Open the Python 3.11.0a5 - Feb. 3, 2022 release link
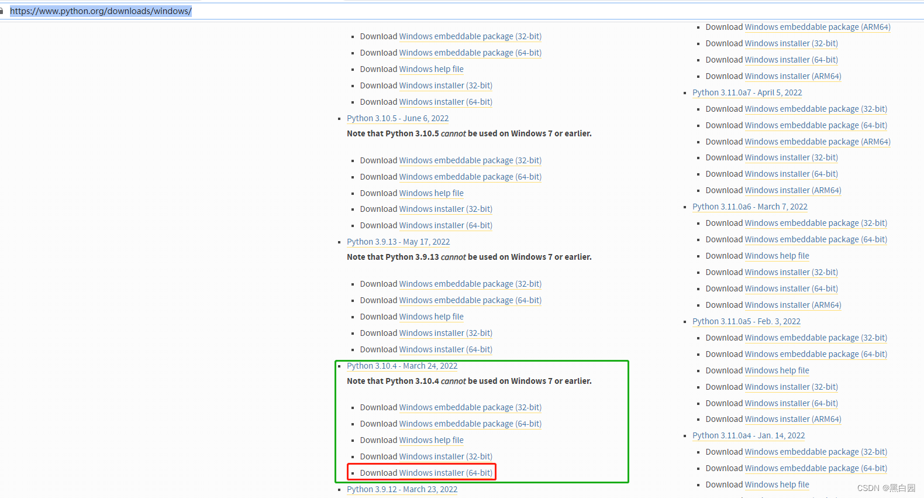Viewport: 924px width, 498px height. pyautogui.click(x=746, y=321)
